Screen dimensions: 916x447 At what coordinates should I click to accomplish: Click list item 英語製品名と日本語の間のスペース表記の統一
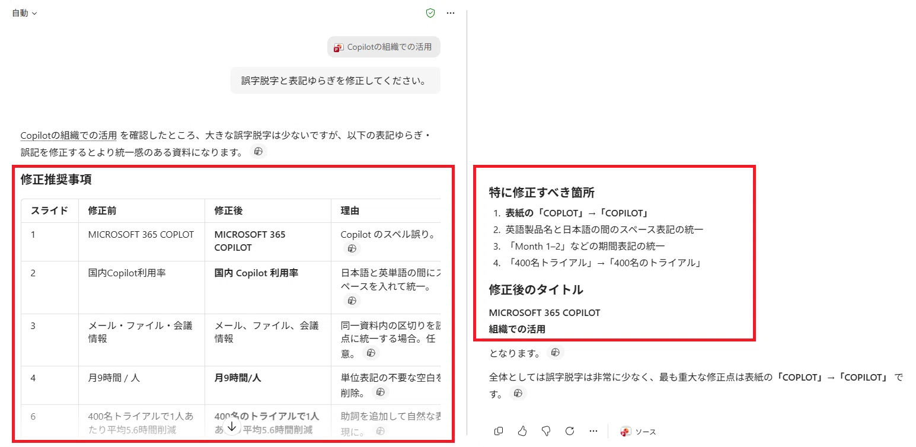(605, 229)
